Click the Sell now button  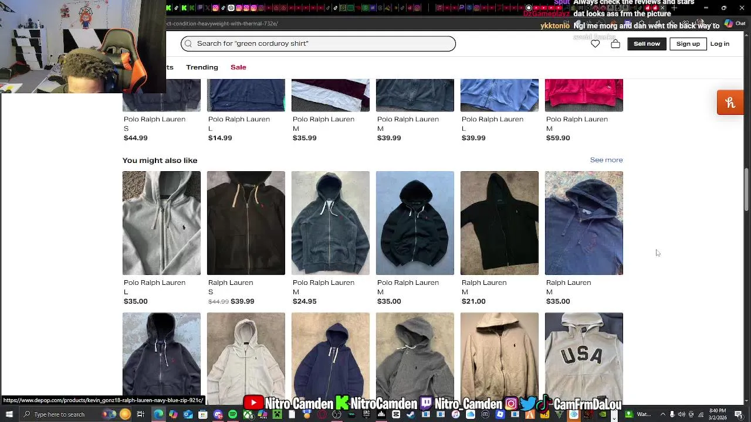647,44
